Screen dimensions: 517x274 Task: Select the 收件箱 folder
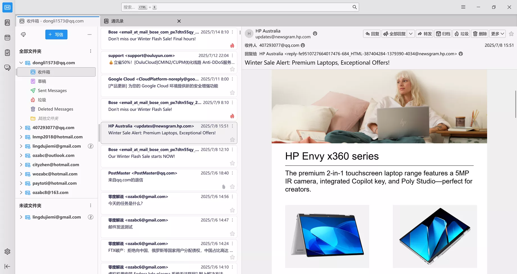(56, 72)
